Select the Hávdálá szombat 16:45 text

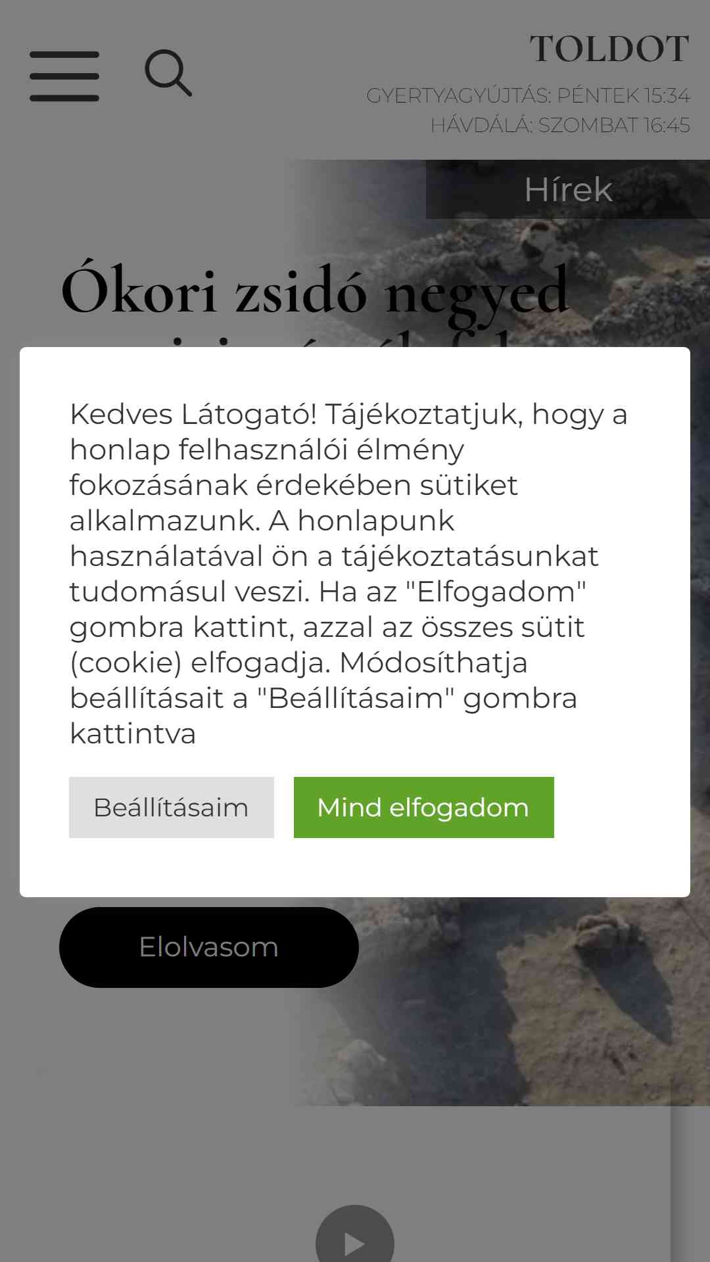point(560,125)
